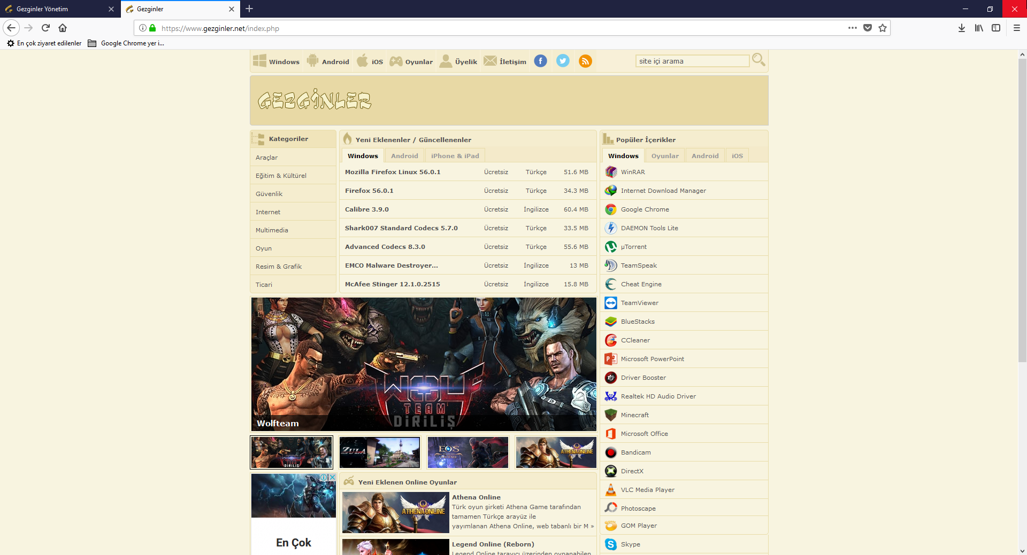
Task: Open the iOS menu in site navigation
Action: pos(370,61)
